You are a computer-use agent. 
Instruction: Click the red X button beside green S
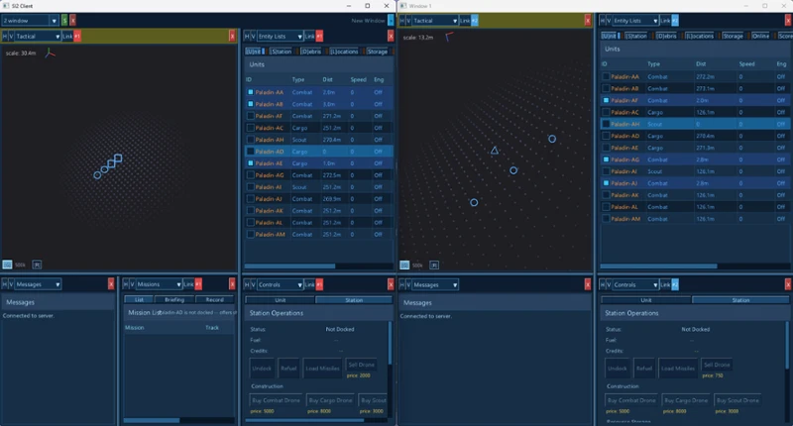click(x=72, y=20)
